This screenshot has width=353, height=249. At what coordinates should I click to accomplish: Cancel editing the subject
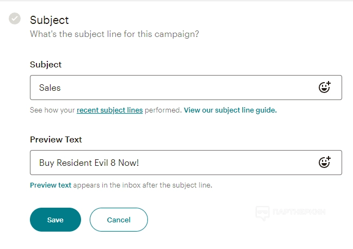pyautogui.click(x=119, y=220)
